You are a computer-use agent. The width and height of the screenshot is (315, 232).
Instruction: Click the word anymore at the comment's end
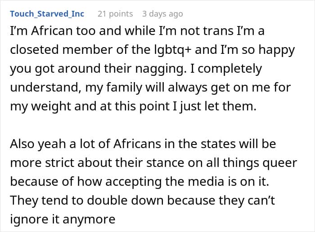pos(89,219)
